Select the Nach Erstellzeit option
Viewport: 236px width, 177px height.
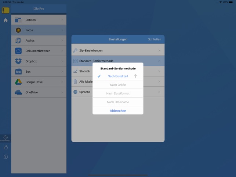click(x=118, y=76)
